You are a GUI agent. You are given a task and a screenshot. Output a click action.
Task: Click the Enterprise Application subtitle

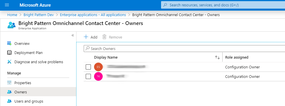[x=32, y=28]
